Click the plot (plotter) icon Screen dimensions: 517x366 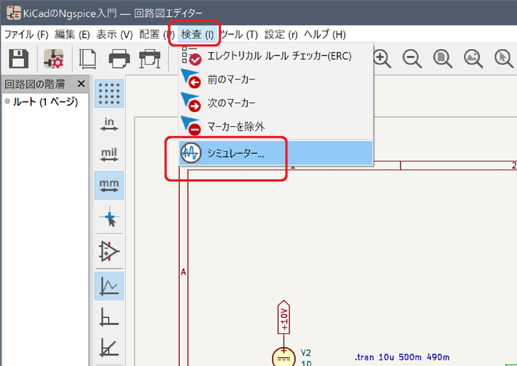[x=150, y=58]
